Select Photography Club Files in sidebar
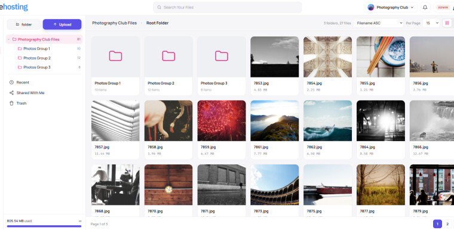The image size is (454, 230). click(x=44, y=39)
